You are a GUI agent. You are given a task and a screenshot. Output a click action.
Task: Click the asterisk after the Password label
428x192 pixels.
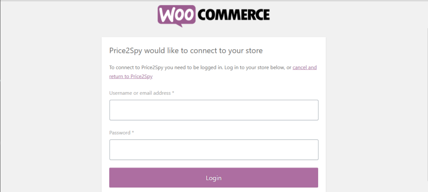[x=133, y=133]
